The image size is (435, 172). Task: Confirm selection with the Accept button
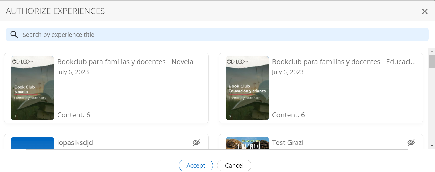point(196,165)
